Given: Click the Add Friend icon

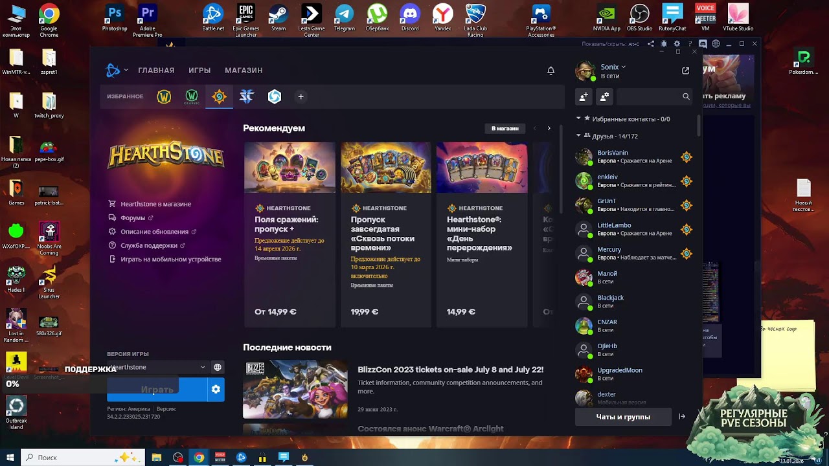Looking at the screenshot, I should point(584,96).
